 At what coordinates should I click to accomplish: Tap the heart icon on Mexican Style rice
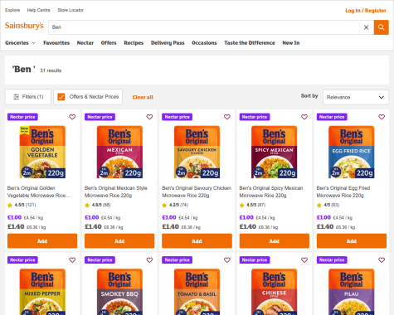pyautogui.click(x=149, y=117)
